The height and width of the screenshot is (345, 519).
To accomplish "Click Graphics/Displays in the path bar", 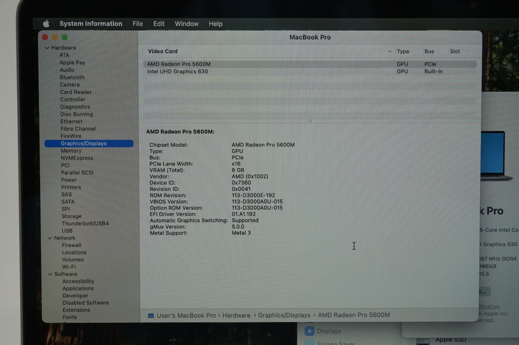I will [284, 315].
